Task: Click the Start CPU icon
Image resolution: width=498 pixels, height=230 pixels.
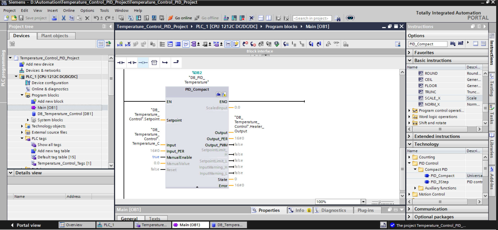Action: 234,18
